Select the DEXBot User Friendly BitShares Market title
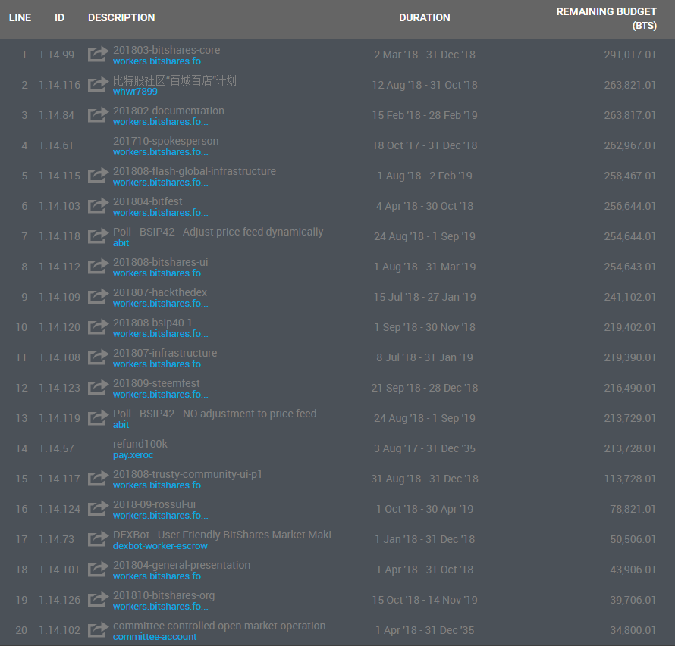This screenshot has height=646, width=675. (x=225, y=535)
